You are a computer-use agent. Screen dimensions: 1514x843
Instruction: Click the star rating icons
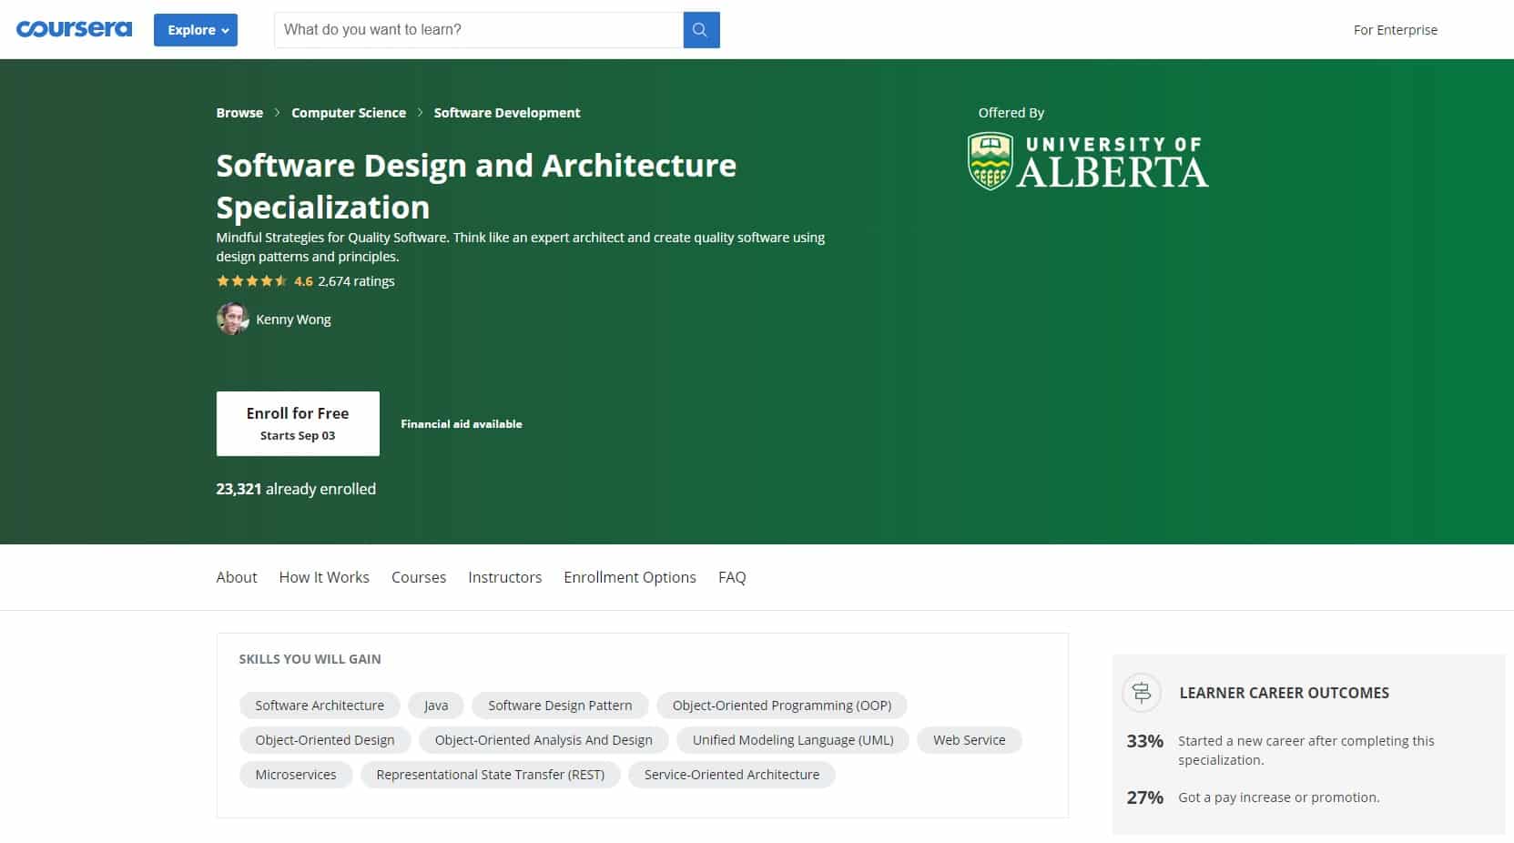(x=252, y=281)
